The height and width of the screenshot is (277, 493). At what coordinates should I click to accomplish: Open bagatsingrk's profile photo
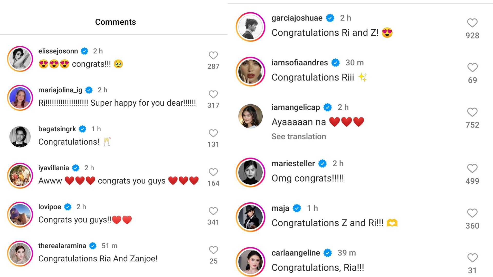pos(20,137)
